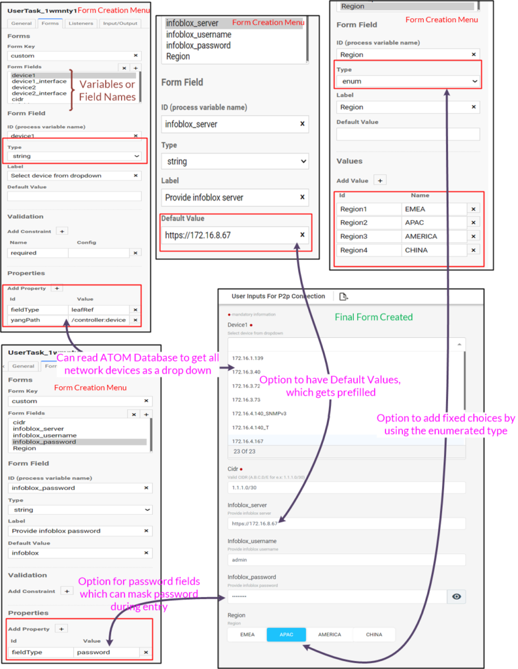This screenshot has width=518, height=669.
Task: Open the Input/Output tab
Action: click(x=120, y=24)
